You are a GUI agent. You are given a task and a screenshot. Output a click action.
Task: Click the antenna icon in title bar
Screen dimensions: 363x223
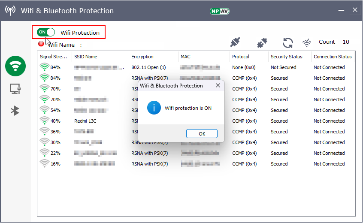point(10,10)
